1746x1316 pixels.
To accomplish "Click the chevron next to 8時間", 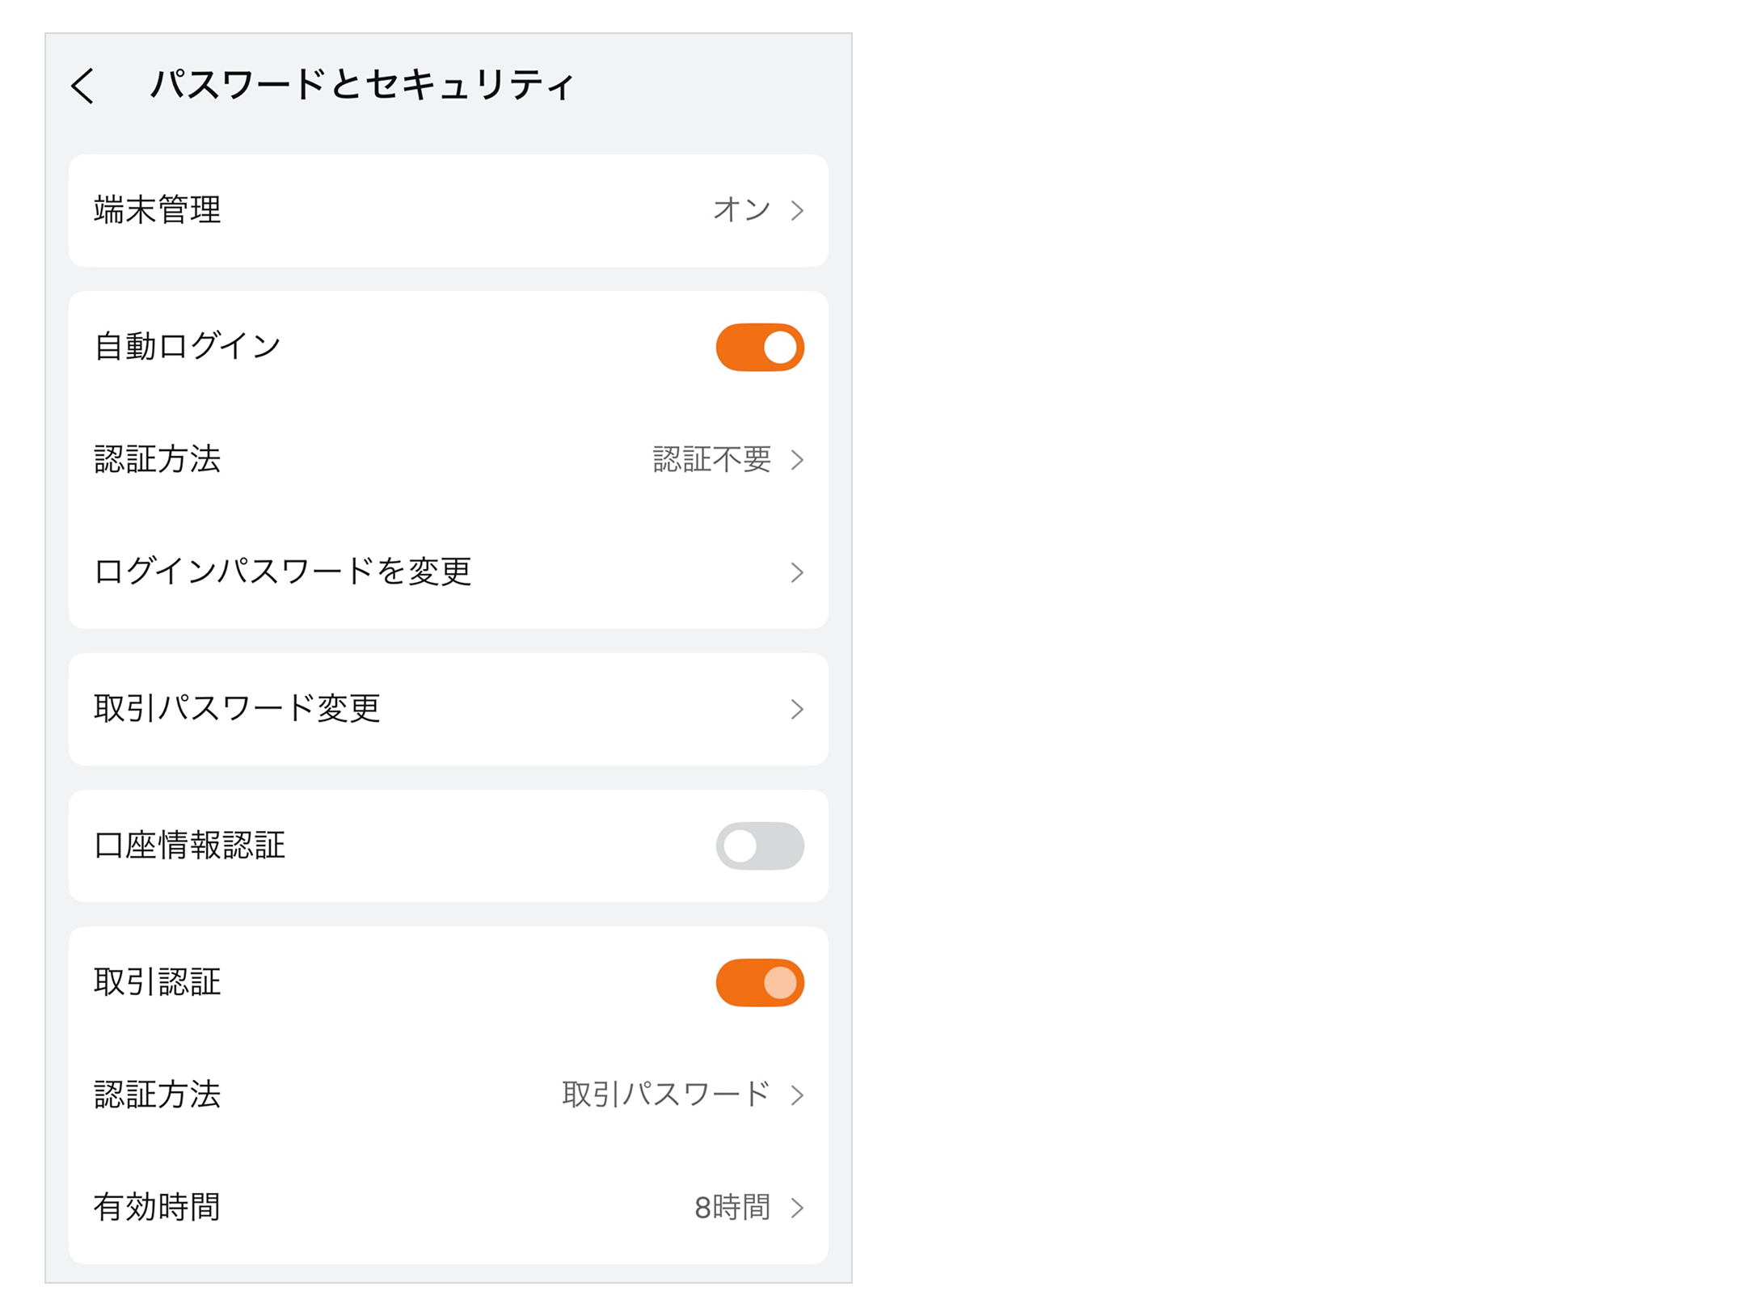I will pyautogui.click(x=797, y=1208).
